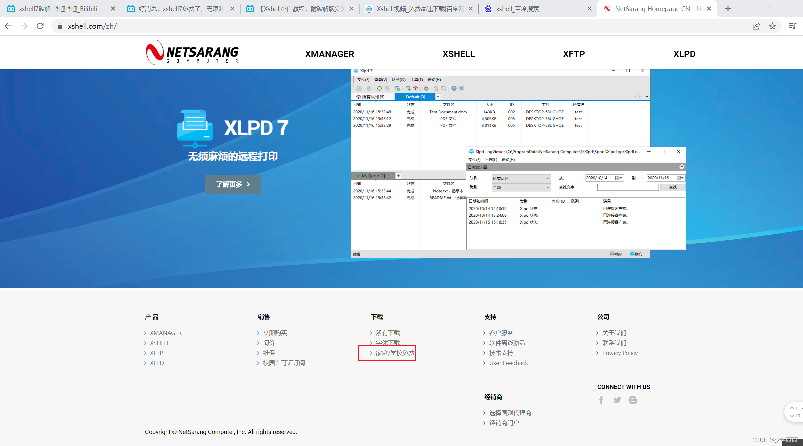Click the share page icon

(756, 26)
